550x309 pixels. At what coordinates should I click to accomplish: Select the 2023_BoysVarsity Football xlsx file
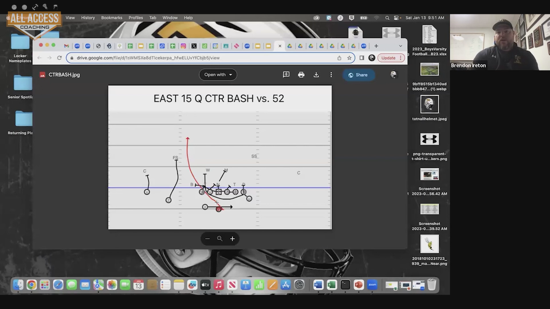[x=429, y=40]
